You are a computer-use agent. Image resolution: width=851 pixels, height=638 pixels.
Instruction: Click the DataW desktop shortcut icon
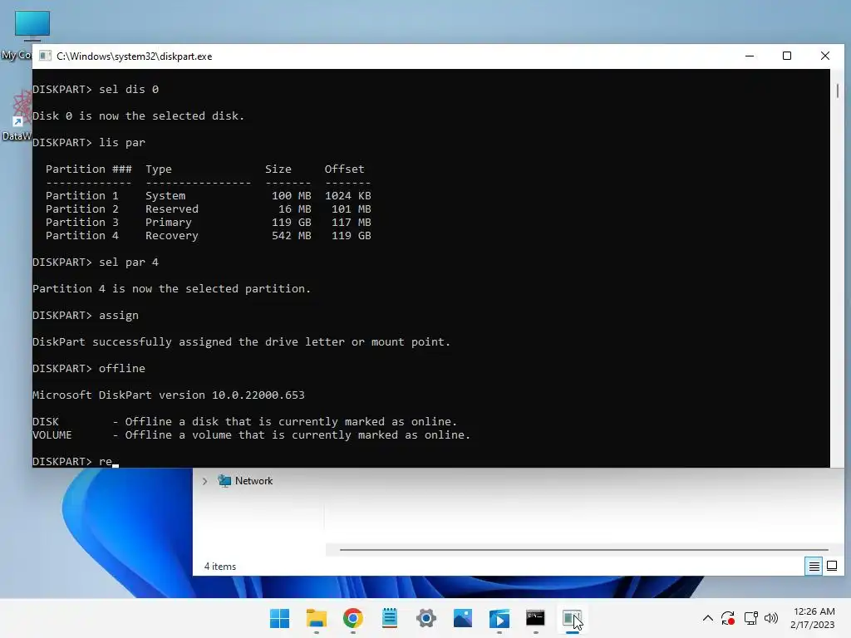coord(22,109)
